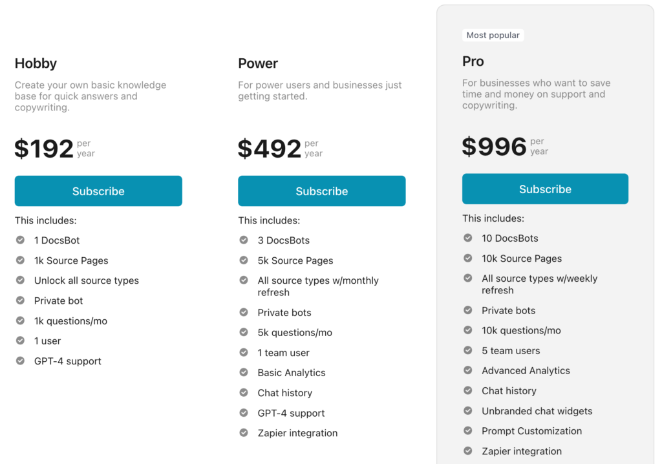Click the $192 per year price
This screenshot has height=464, width=662.
pyautogui.click(x=55, y=149)
